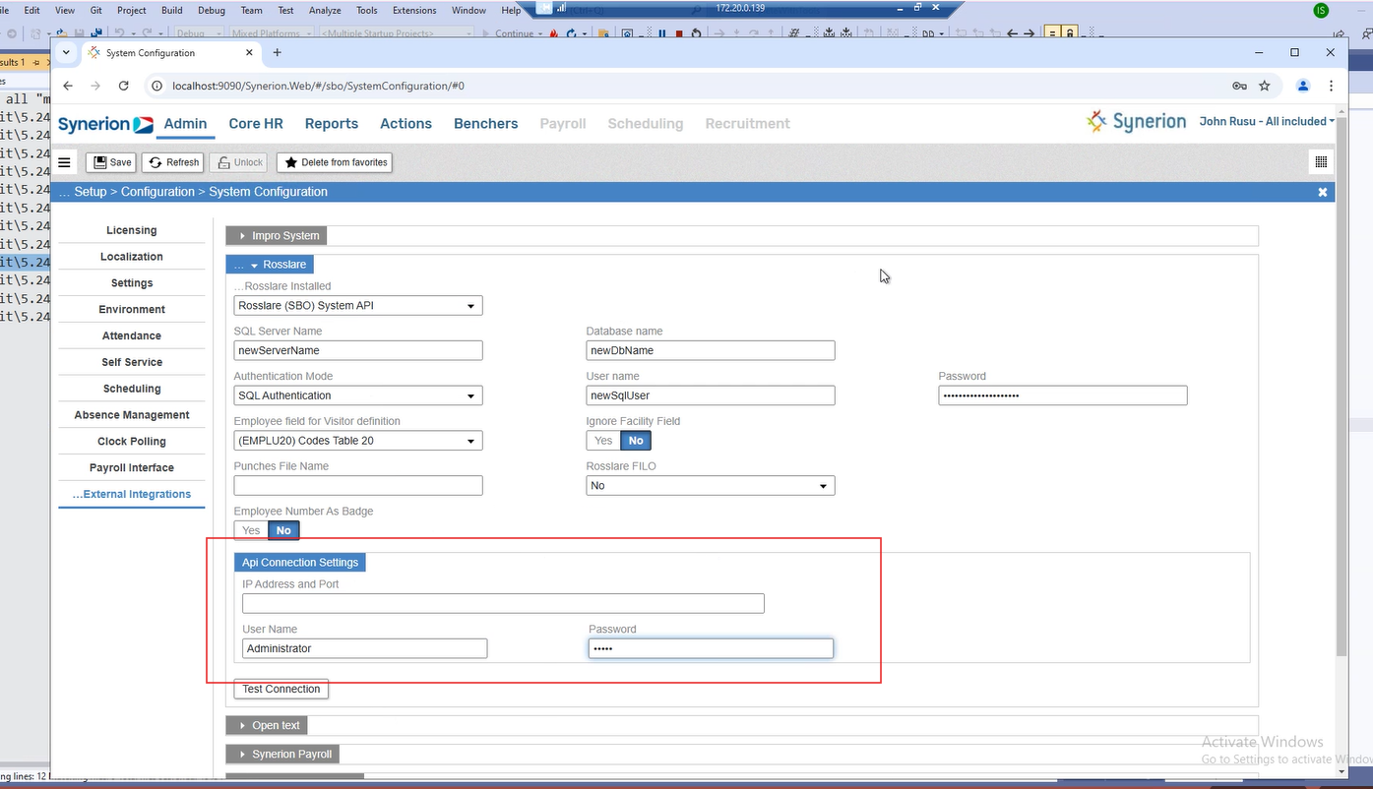The height and width of the screenshot is (789, 1373).
Task: Select Clock Polling in the sidebar
Action: tap(132, 442)
